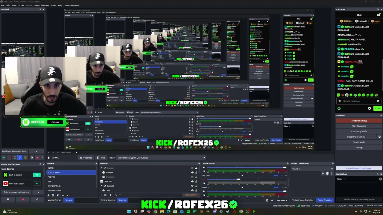Click Start Replay Buffer
This screenshot has height=215, width=383.
click(359, 131)
